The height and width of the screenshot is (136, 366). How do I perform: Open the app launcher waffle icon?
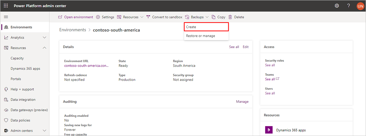point(6,6)
